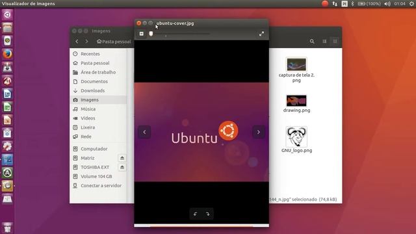Screen dimensions: 416x234
Task: Select GNU_logo.png file thumbnail
Action: click(296, 136)
